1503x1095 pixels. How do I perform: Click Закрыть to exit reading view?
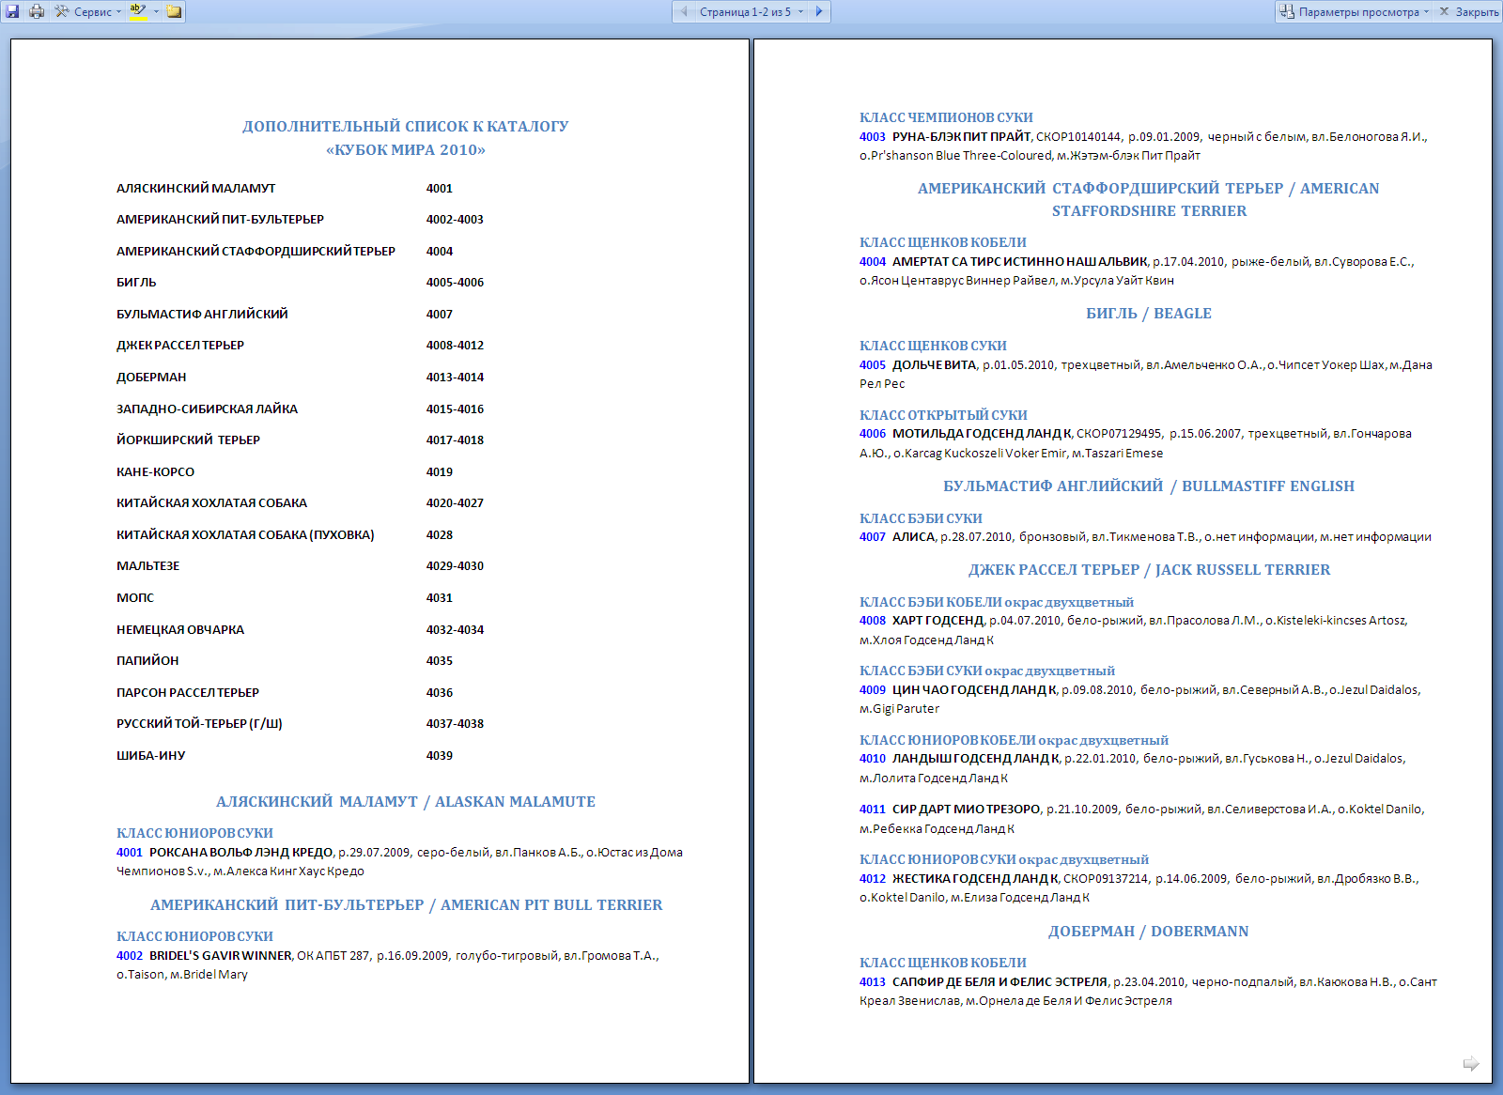coord(1469,12)
